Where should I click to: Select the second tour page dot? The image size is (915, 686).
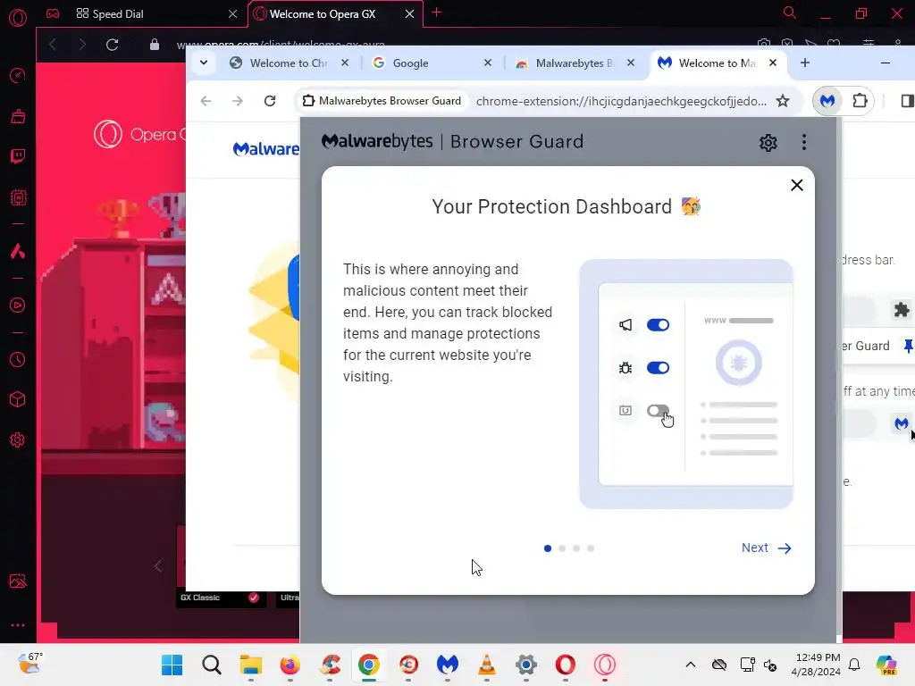[562, 548]
